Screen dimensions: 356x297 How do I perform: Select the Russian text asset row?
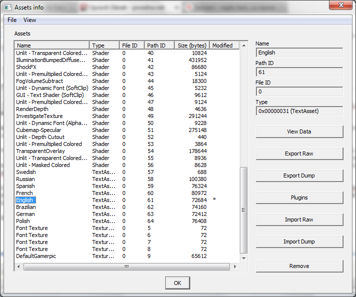click(x=26, y=179)
